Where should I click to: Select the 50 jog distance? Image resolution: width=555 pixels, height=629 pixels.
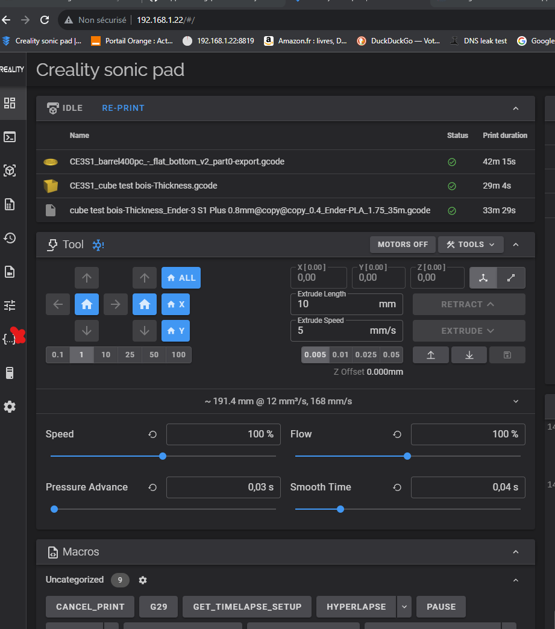[154, 355]
